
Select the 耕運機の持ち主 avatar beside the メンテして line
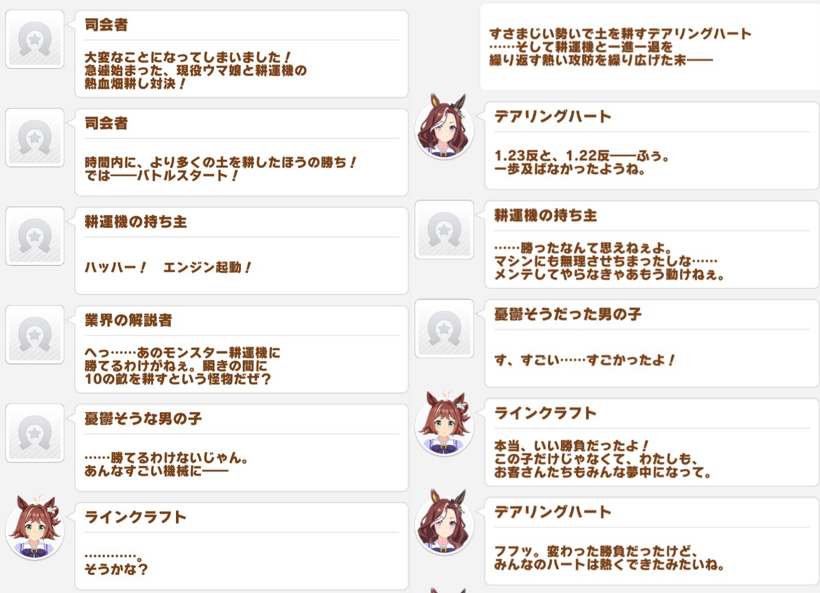point(444,230)
